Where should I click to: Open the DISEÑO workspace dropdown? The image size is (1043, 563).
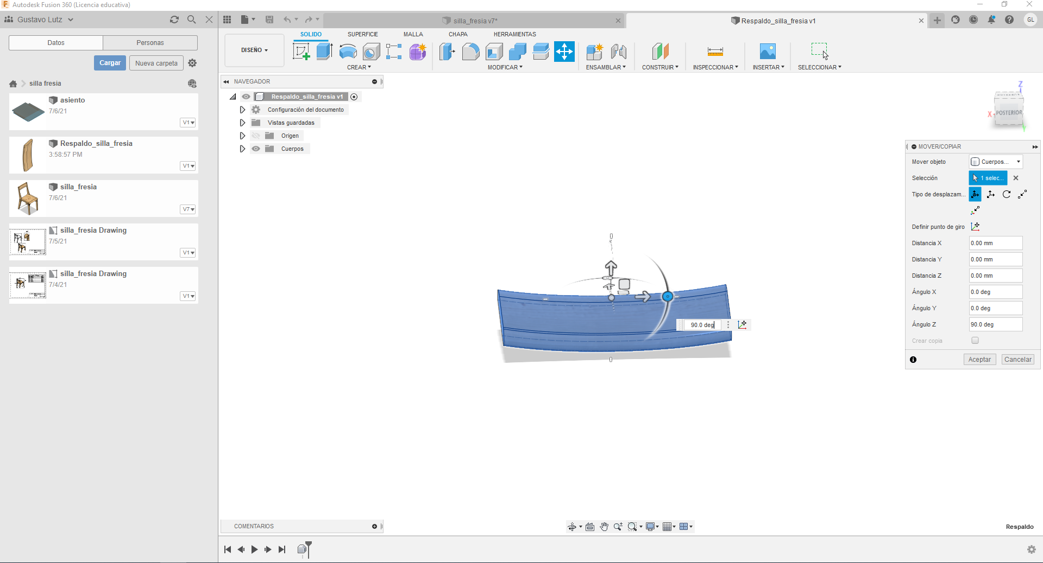(254, 50)
